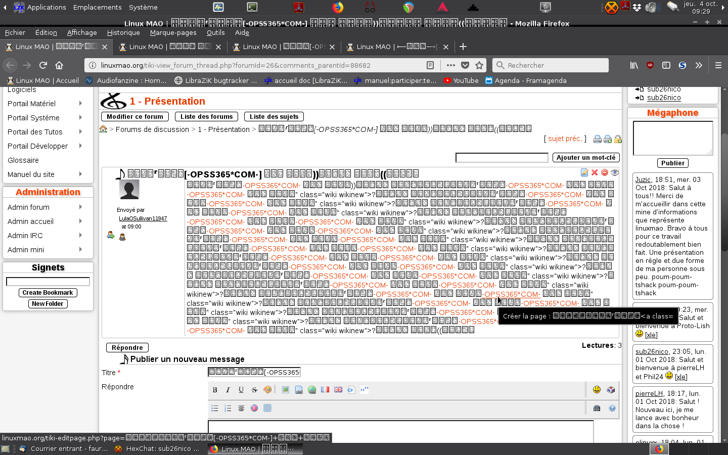Insert quote marks in reply editor

(365, 390)
